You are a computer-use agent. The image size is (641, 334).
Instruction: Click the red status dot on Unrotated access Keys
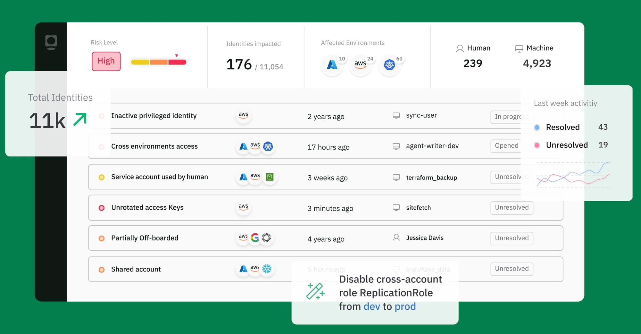(102, 208)
